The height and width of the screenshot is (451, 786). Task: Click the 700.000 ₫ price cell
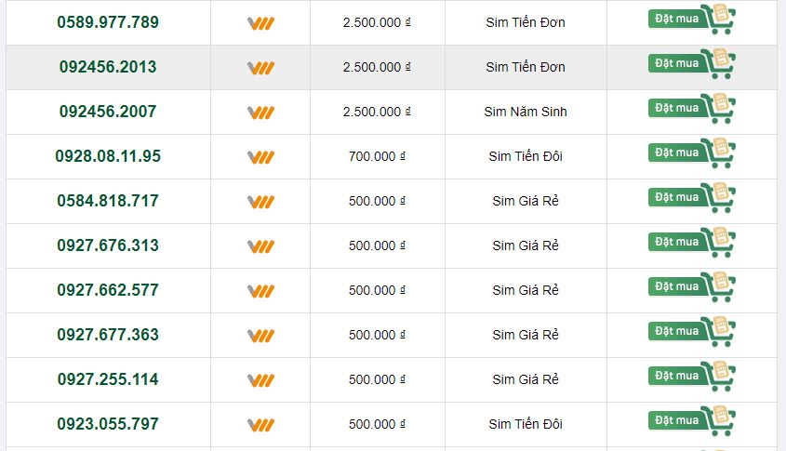pos(377,156)
